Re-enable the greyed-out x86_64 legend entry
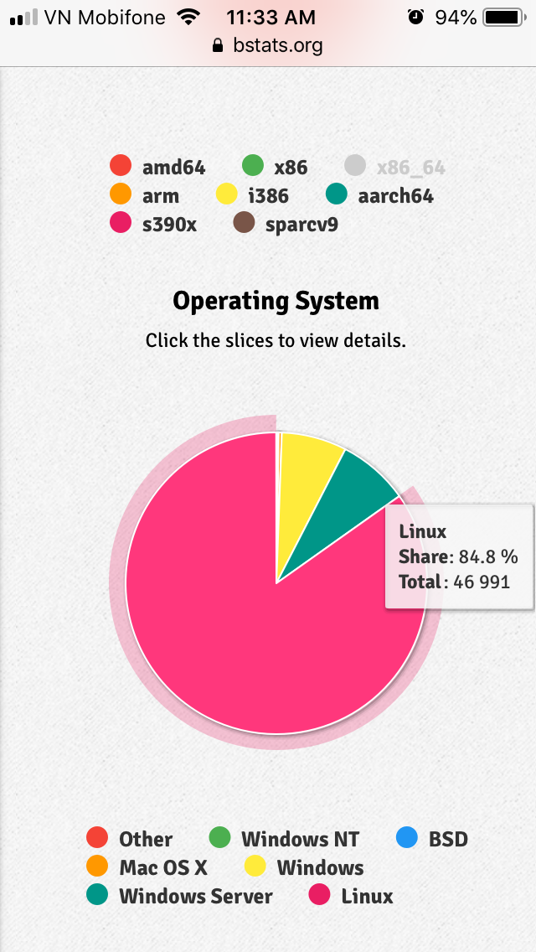 (394, 167)
